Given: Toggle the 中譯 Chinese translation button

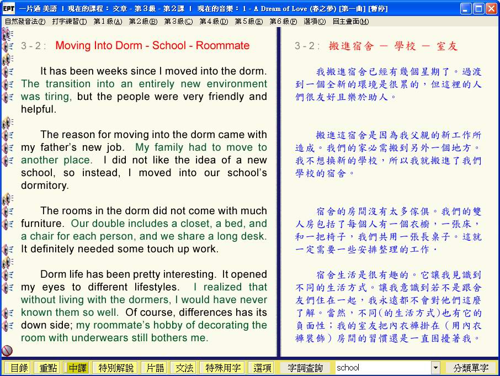Looking at the screenshot, I should pos(77,368).
